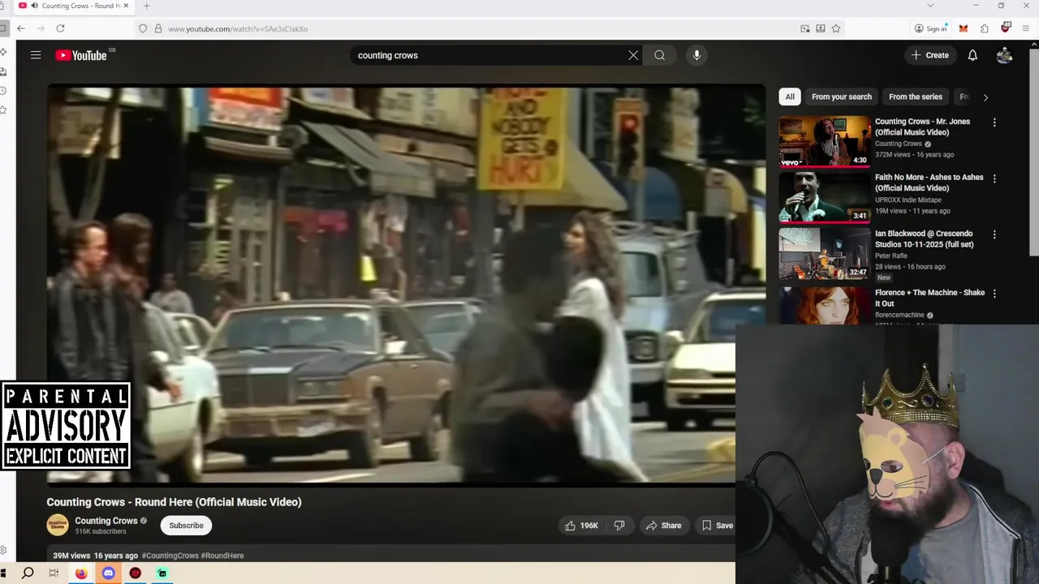Select the From the series chip

point(916,97)
